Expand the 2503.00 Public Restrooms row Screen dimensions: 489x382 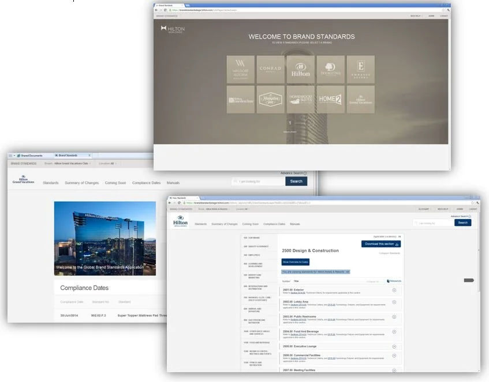tap(394, 317)
